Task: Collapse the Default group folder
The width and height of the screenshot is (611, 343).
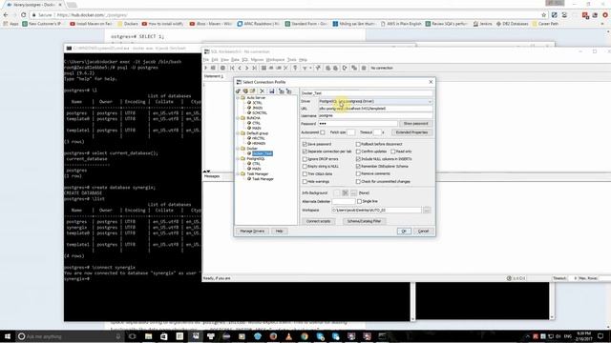Action: (x=238, y=133)
